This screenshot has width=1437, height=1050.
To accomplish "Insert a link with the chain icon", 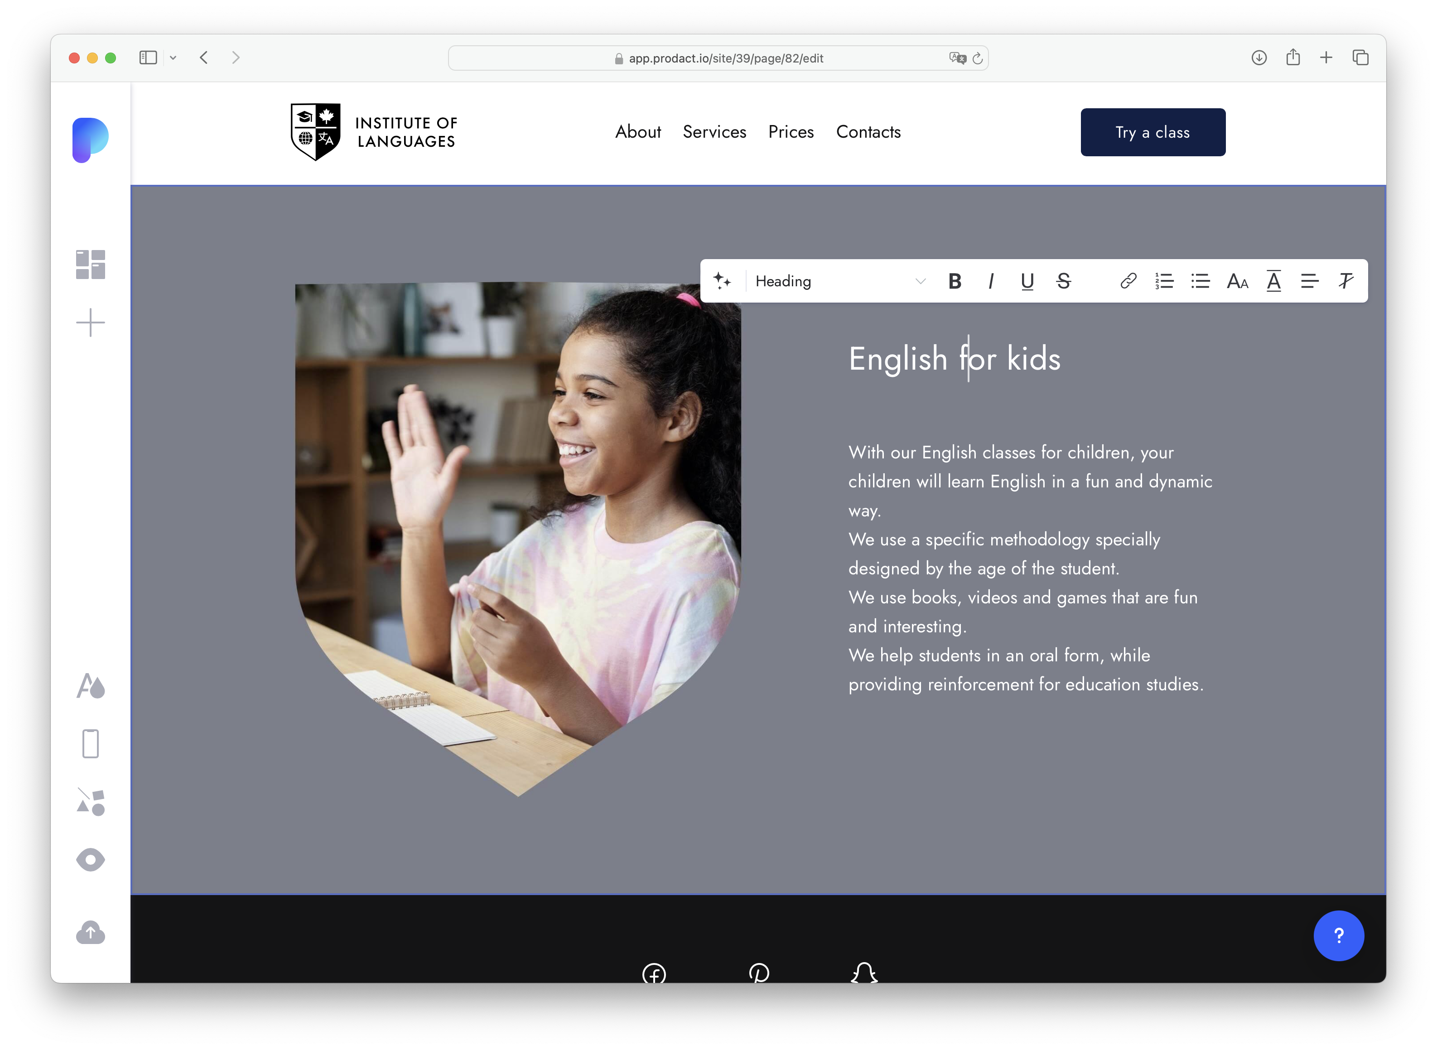I will click(1128, 281).
